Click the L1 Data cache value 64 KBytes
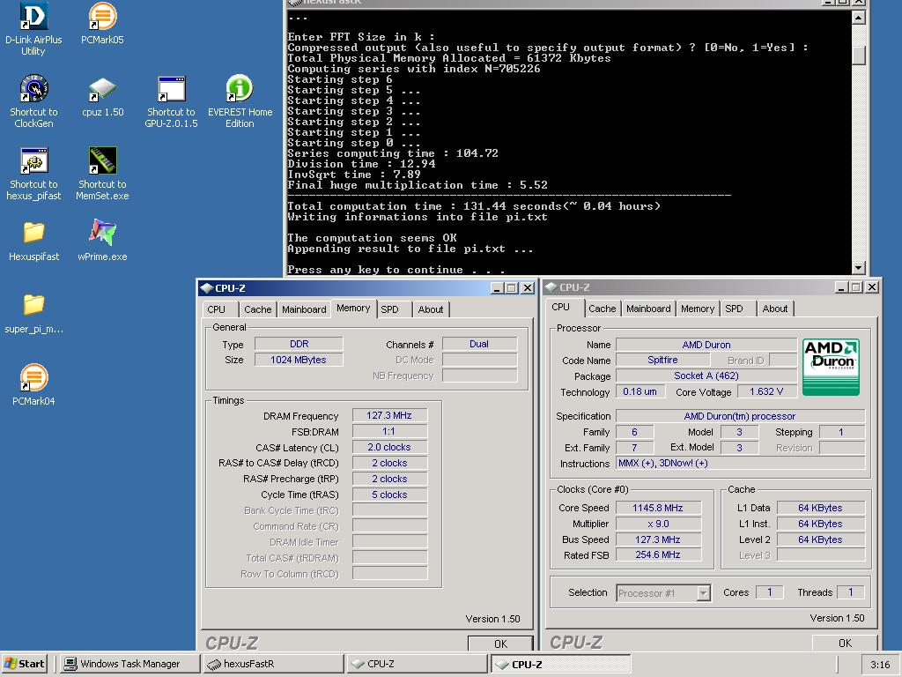Screen dimensions: 902x677 pyautogui.click(x=820, y=508)
